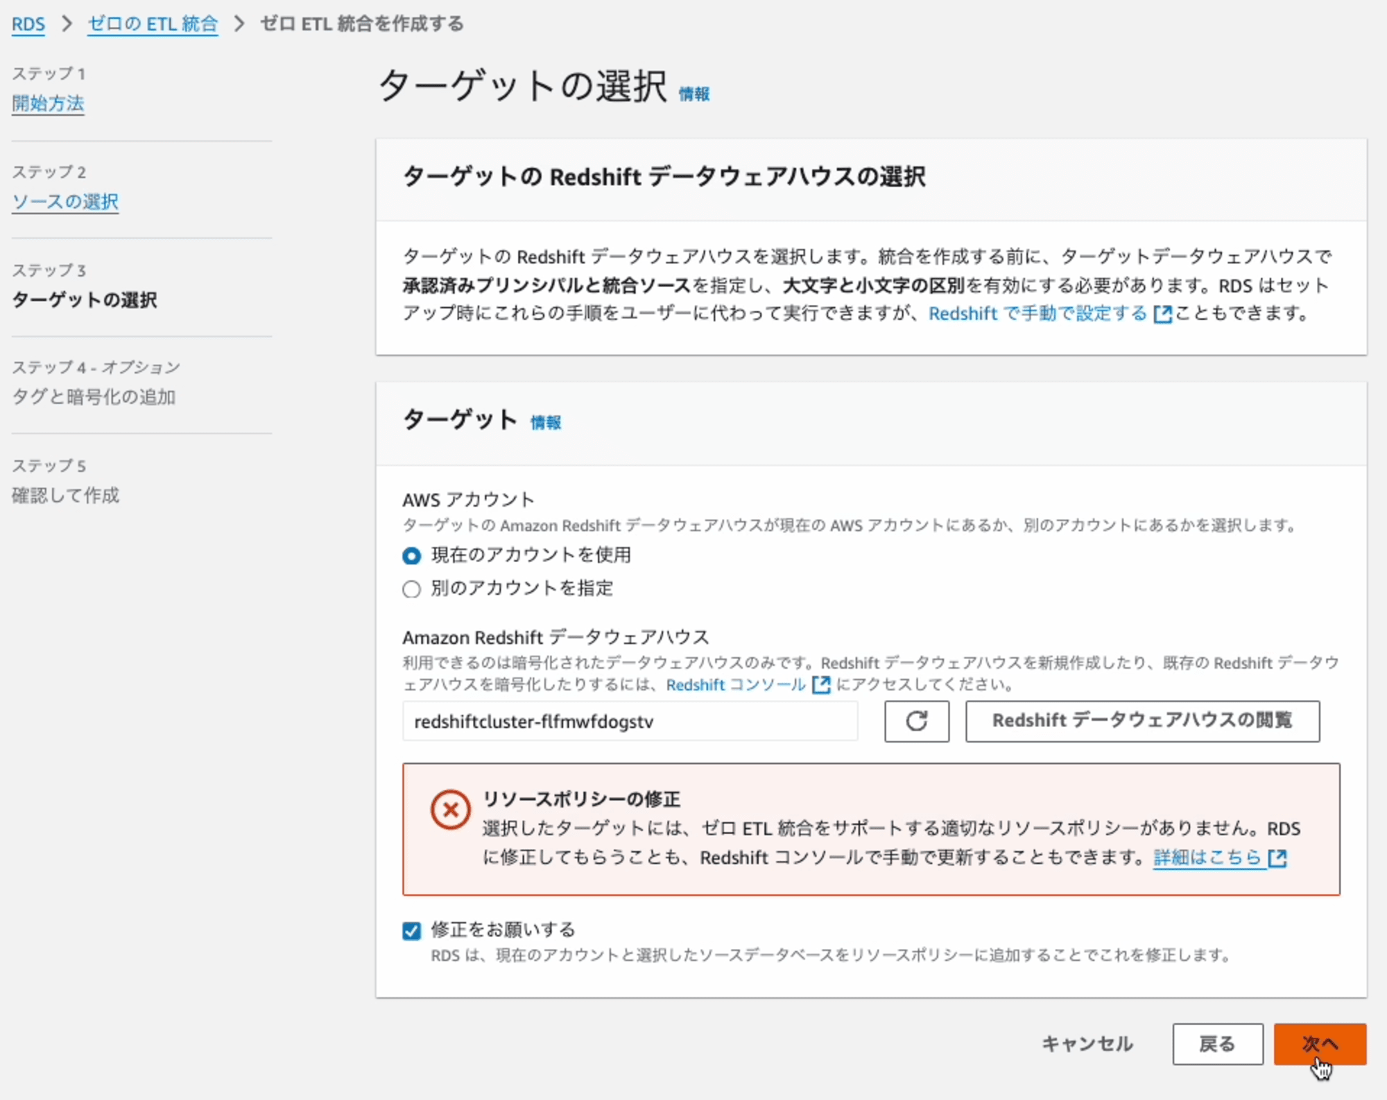This screenshot has width=1387, height=1100.
Task: Click the red error icon in the policy alert
Action: 450,810
